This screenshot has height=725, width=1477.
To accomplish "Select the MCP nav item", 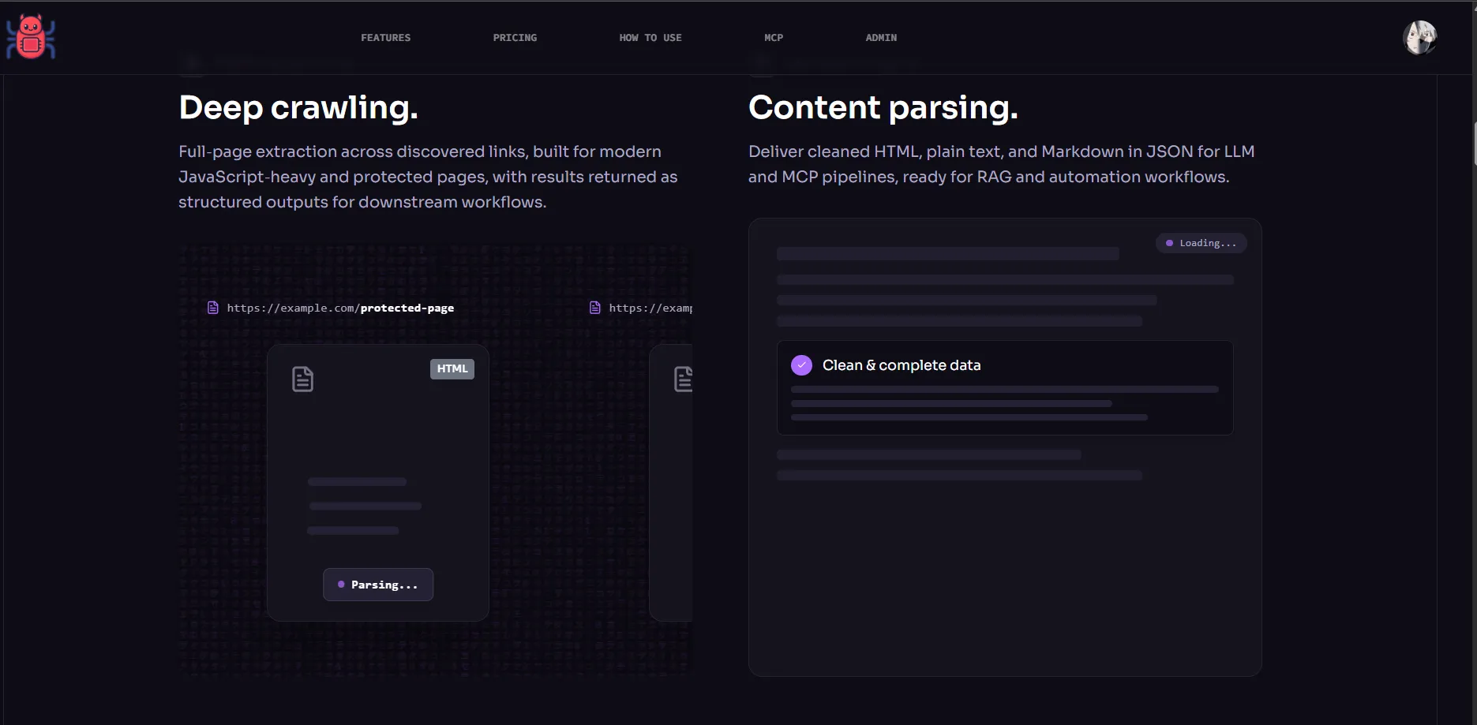I will point(774,38).
